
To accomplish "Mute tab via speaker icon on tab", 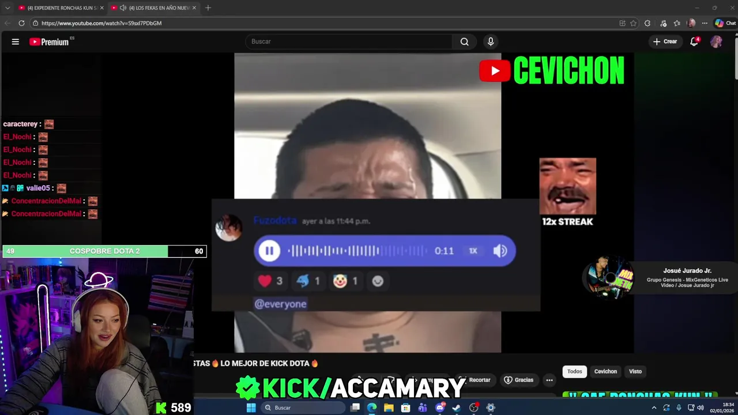I will click(x=123, y=7).
